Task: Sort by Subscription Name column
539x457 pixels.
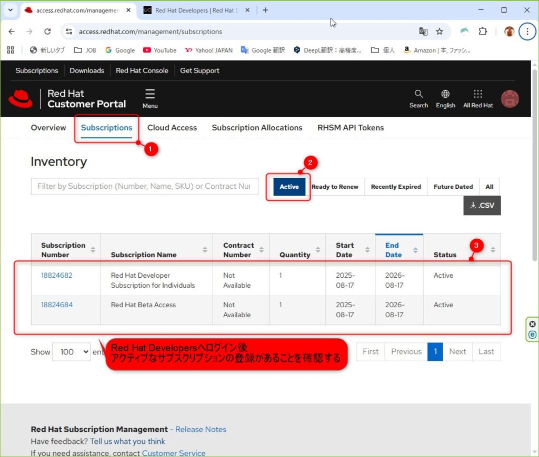Action: (205, 250)
